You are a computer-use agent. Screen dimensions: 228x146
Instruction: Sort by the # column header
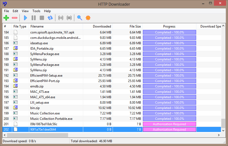[x=7, y=26]
